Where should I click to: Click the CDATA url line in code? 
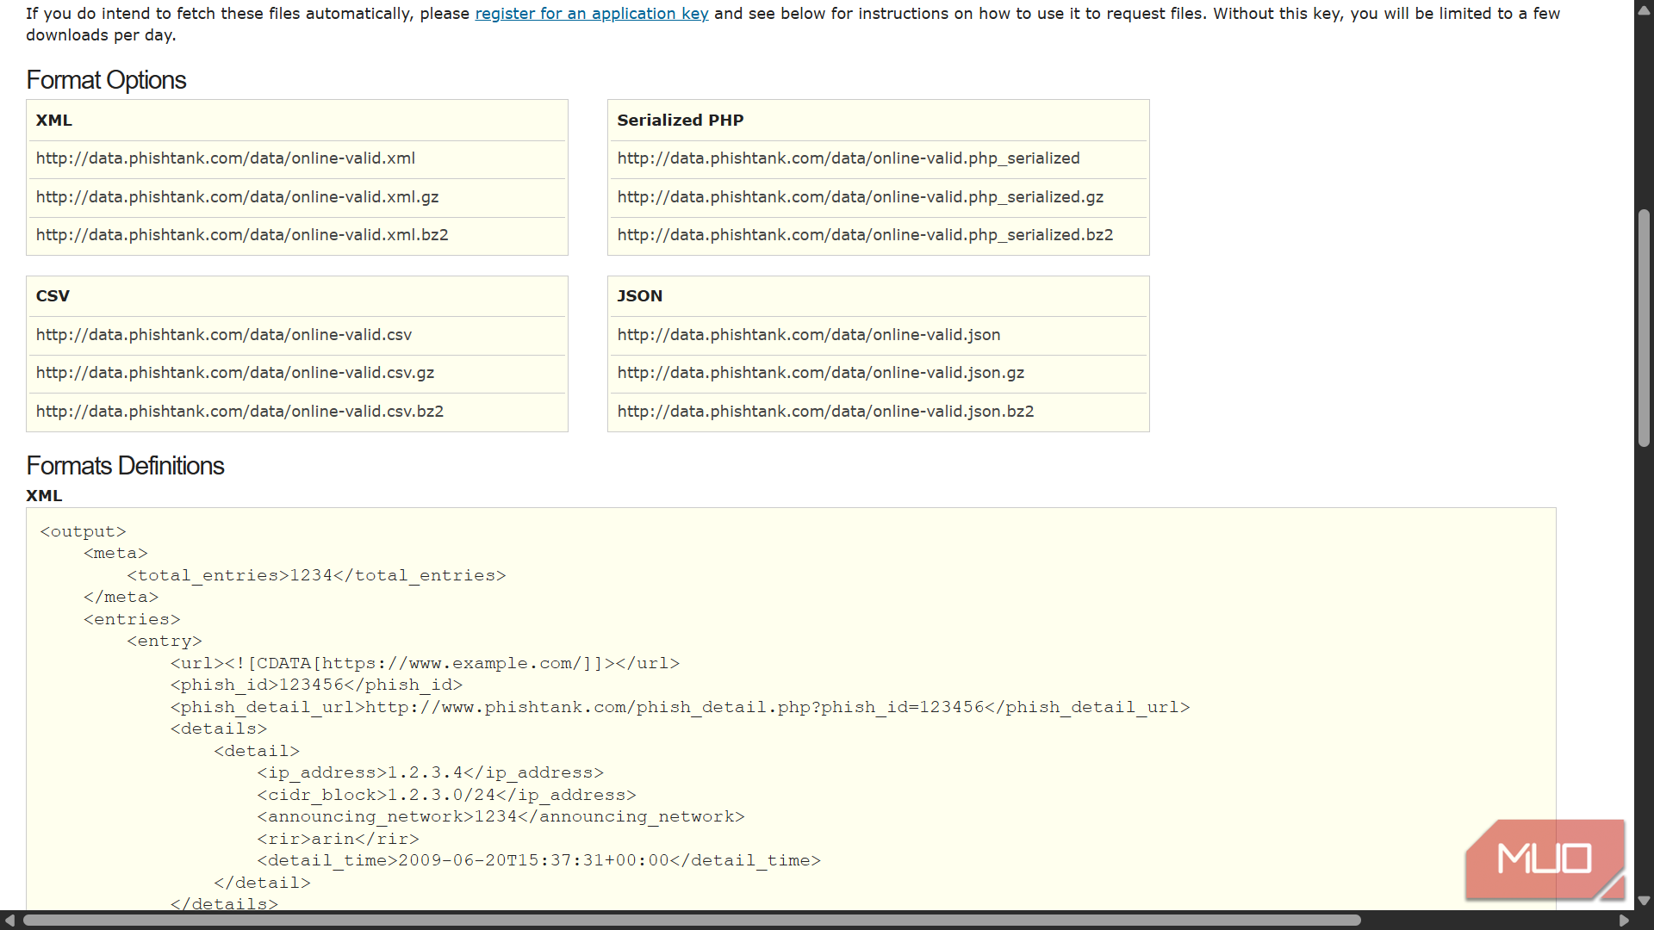pos(425,663)
